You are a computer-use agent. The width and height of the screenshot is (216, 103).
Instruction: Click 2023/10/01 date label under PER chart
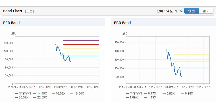tap(61, 87)
